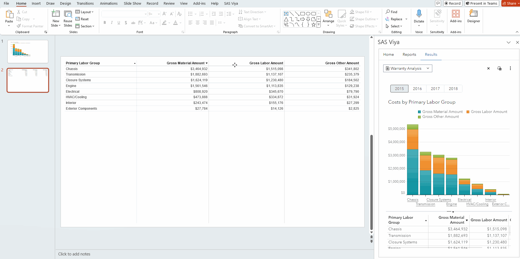Select the Star shape
This screenshot has height=259, width=520.
(313, 24)
